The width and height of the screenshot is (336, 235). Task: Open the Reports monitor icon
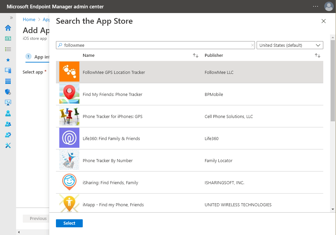pyautogui.click(x=8, y=103)
